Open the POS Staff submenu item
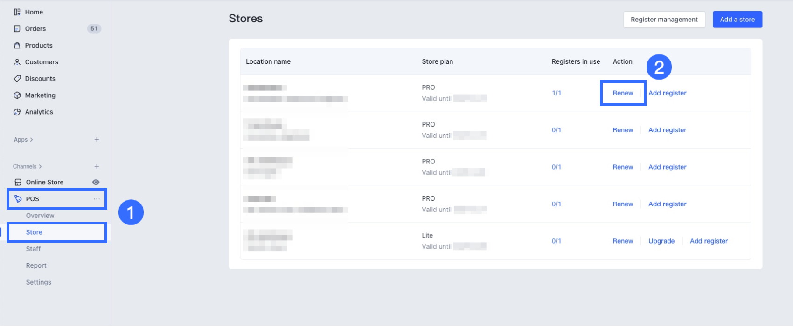Screen dimensions: 793x326 (34, 249)
